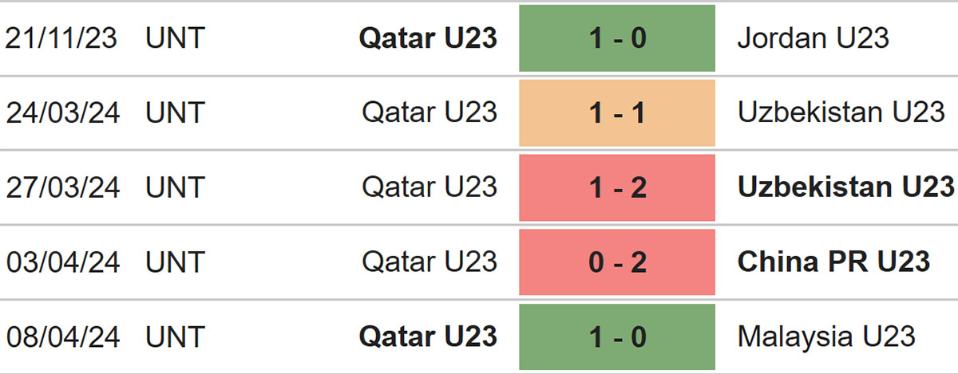
Task: Open the orange 1 - 1 draw score box
Action: [617, 113]
